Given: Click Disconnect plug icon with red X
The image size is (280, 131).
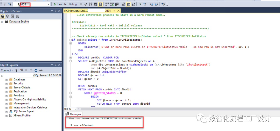Looking at the screenshot, I should pyautogui.click(x=21, y=70).
